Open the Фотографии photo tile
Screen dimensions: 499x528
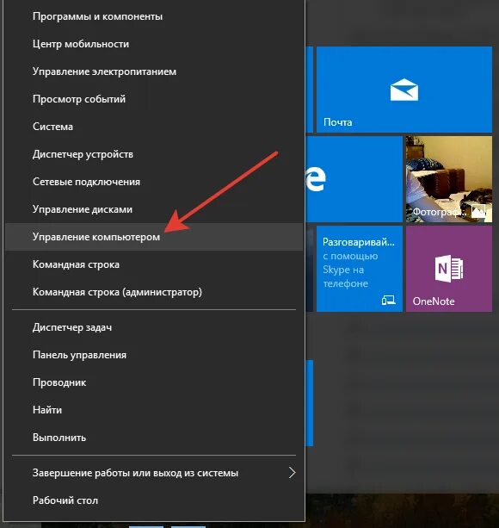coord(449,179)
